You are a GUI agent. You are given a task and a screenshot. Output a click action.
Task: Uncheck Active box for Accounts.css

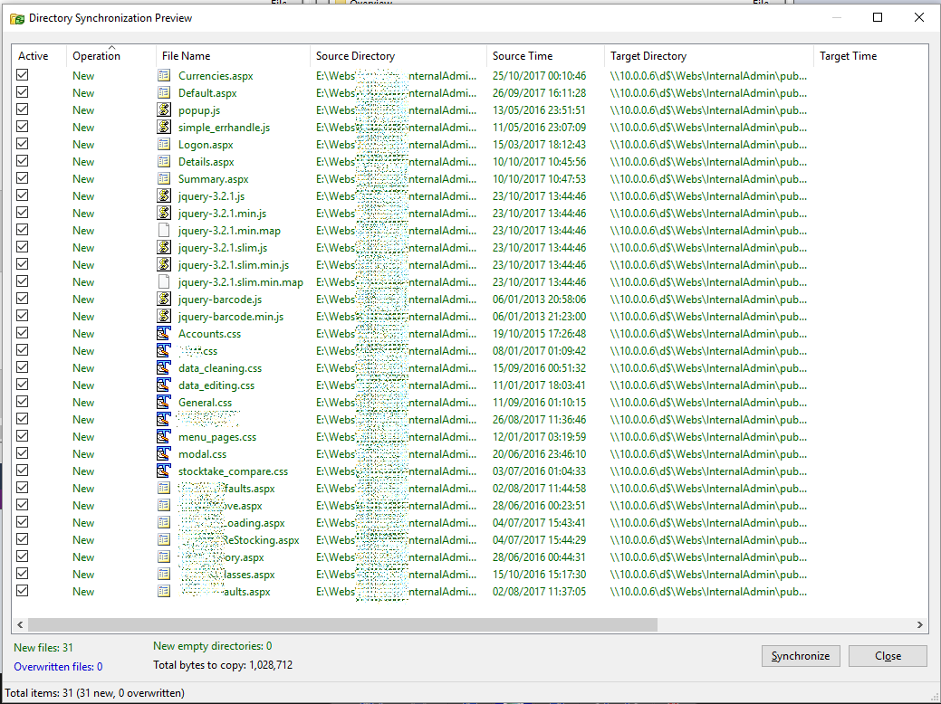[23, 333]
